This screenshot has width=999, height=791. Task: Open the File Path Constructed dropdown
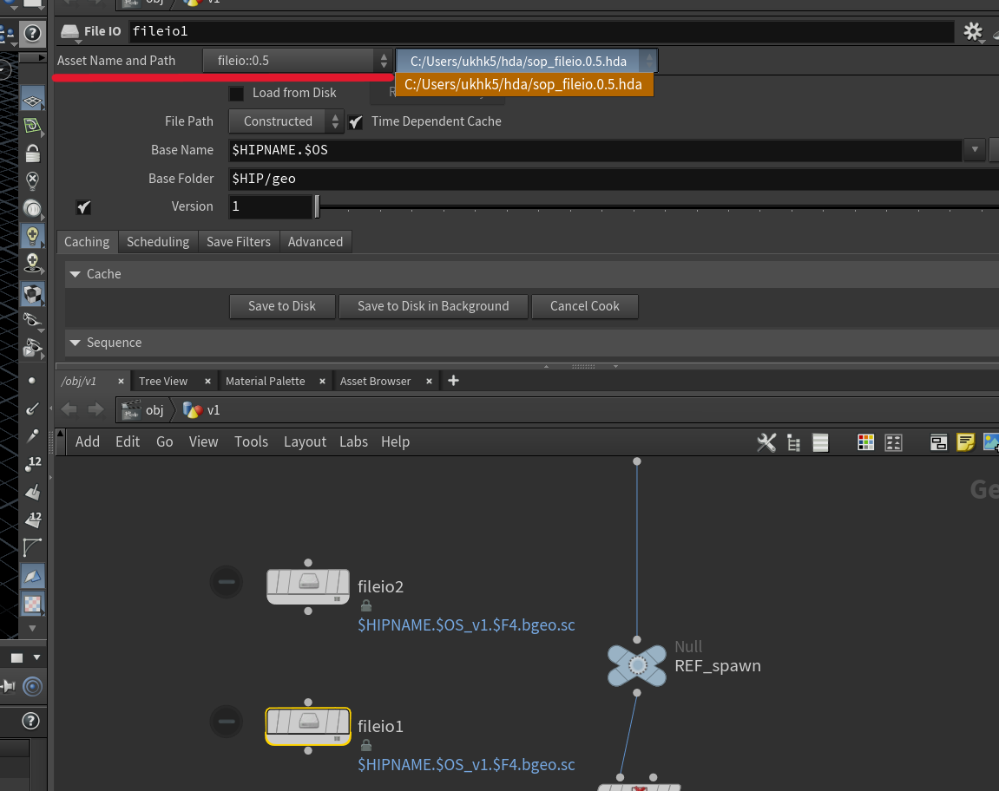tap(286, 121)
